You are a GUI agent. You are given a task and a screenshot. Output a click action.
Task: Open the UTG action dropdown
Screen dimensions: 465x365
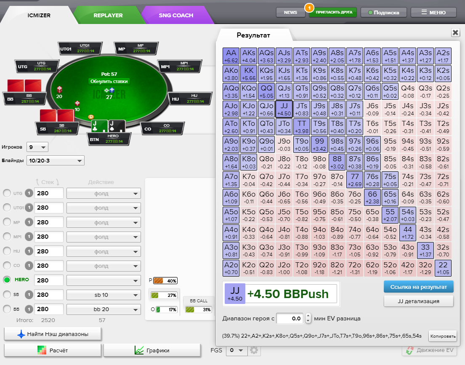click(104, 194)
